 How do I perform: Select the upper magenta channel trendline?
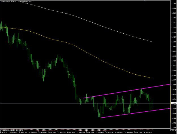(126, 91)
